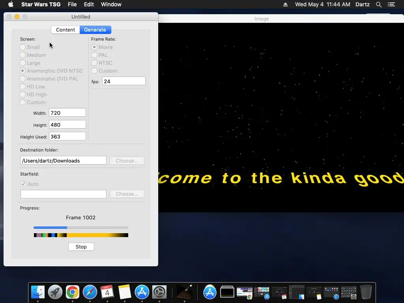The height and width of the screenshot is (303, 404).
Task: Click the blue generation progress bar
Action: coord(80,228)
